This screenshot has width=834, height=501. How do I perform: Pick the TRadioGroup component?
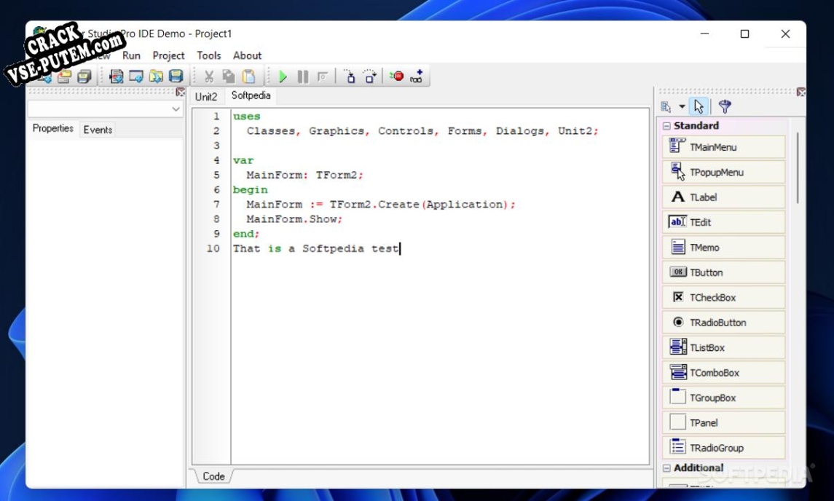(x=723, y=447)
